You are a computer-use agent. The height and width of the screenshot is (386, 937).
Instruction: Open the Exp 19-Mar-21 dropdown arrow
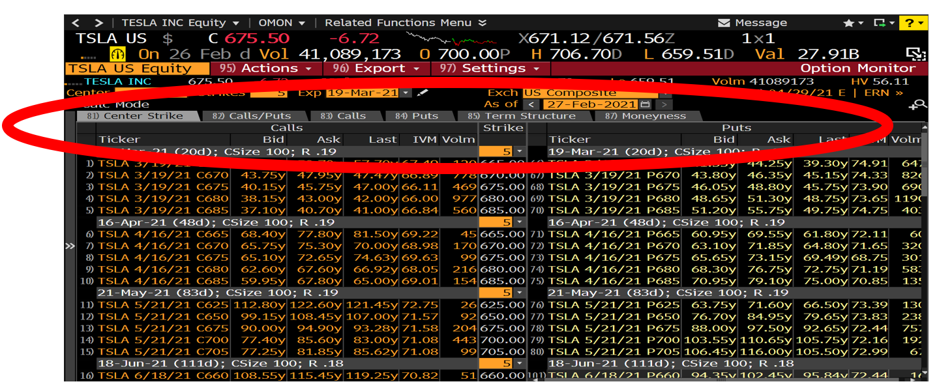(406, 93)
